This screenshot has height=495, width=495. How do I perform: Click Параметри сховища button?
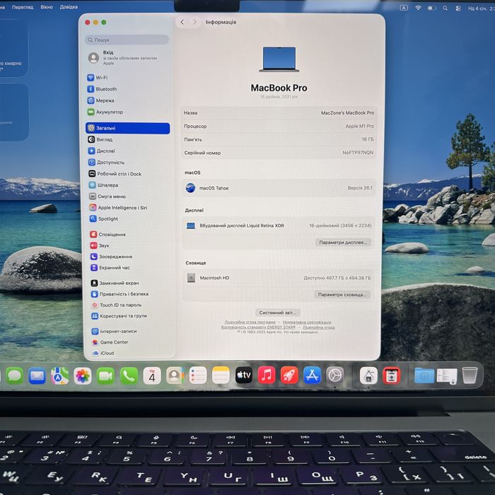pos(342,295)
